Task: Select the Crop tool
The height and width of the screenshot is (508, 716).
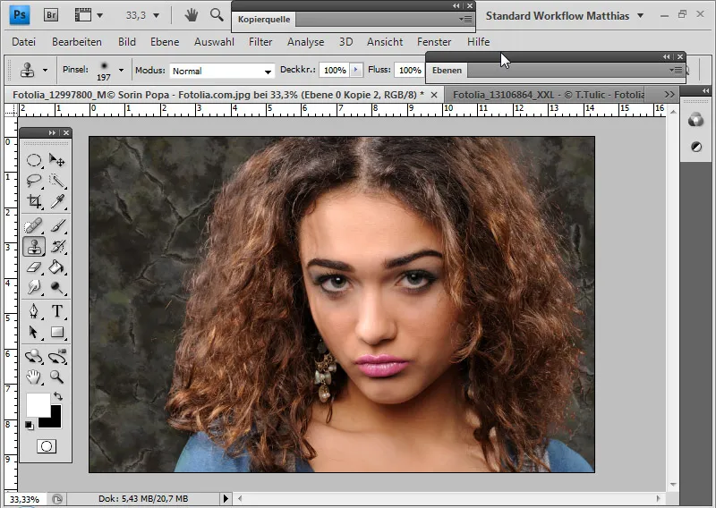Action: [x=34, y=201]
